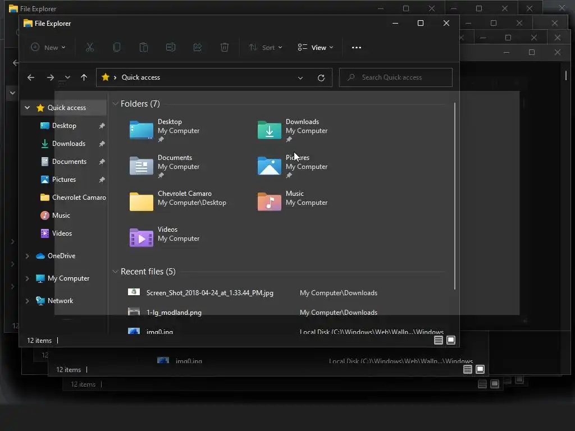575x431 pixels.
Task: Open the View dropdown menu
Action: click(316, 47)
